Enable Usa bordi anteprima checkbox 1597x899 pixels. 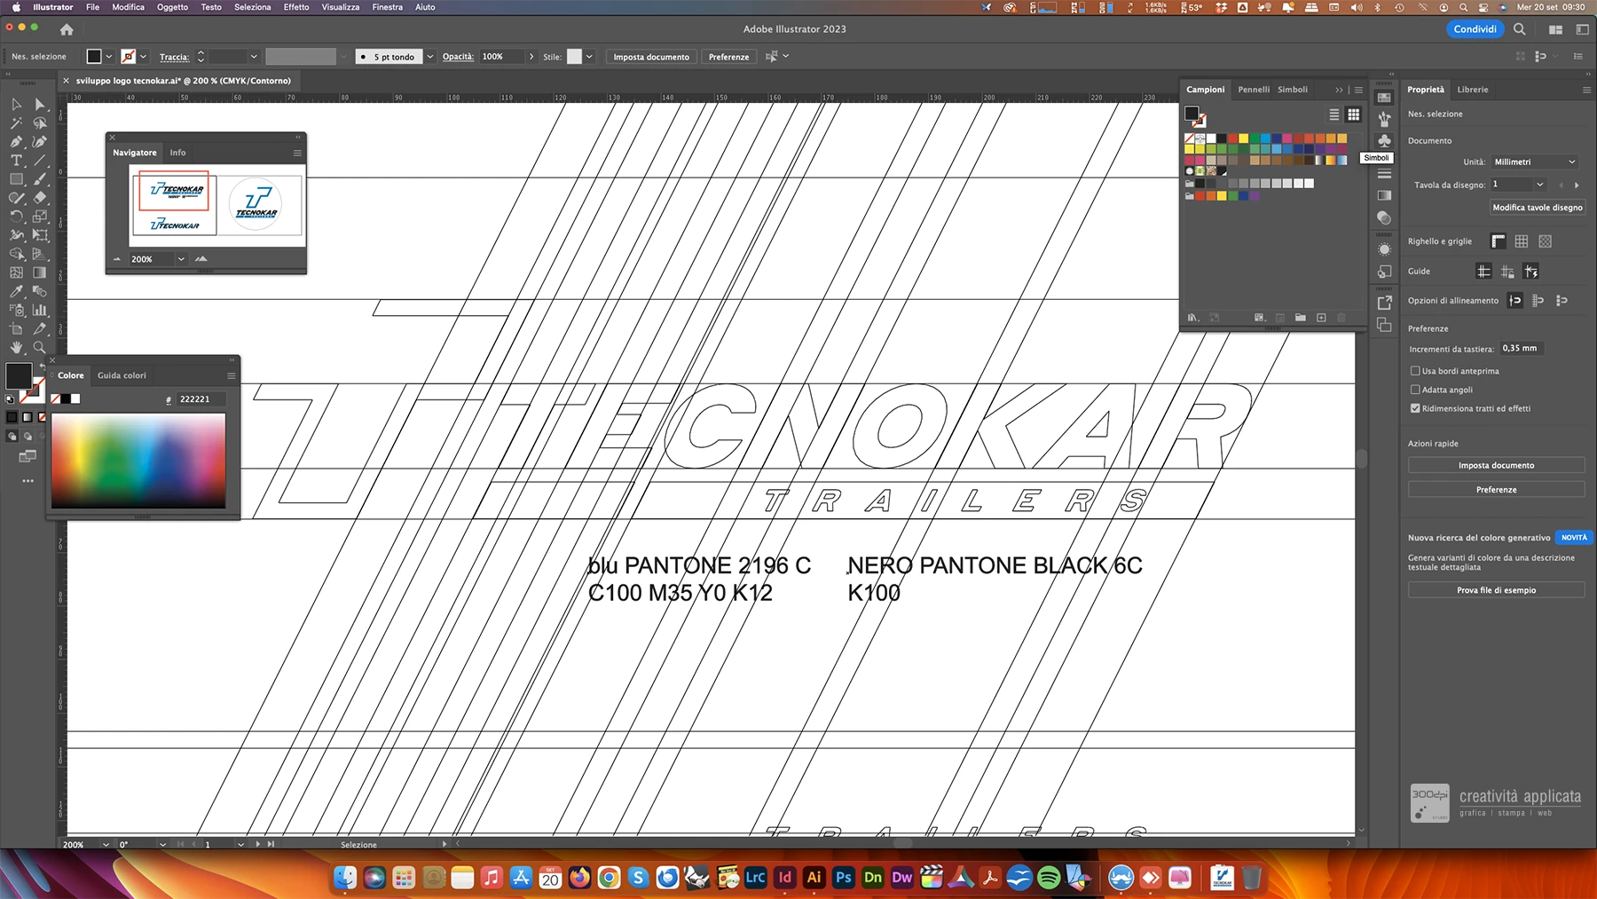click(x=1415, y=371)
